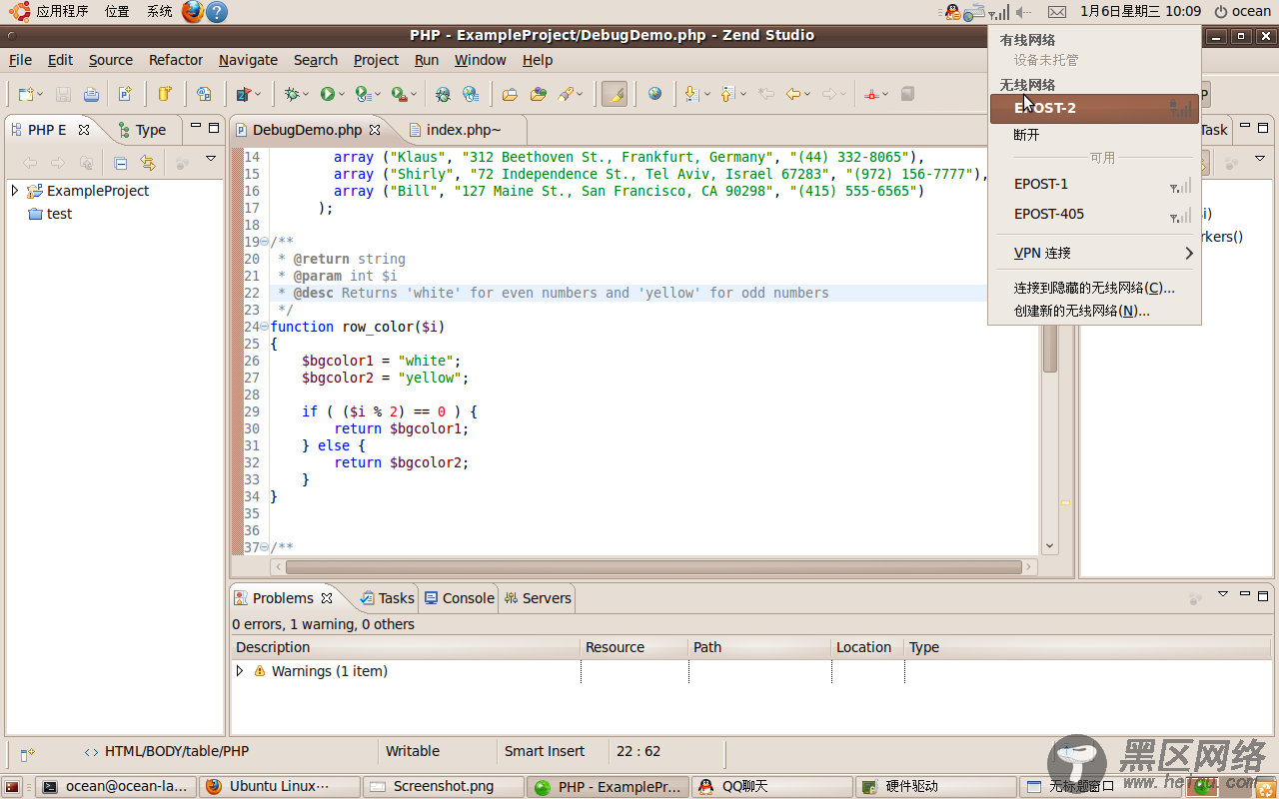Screen dimensions: 1279x799
Task: Toggle Link with Editor in PHP Explorer
Action: [148, 163]
